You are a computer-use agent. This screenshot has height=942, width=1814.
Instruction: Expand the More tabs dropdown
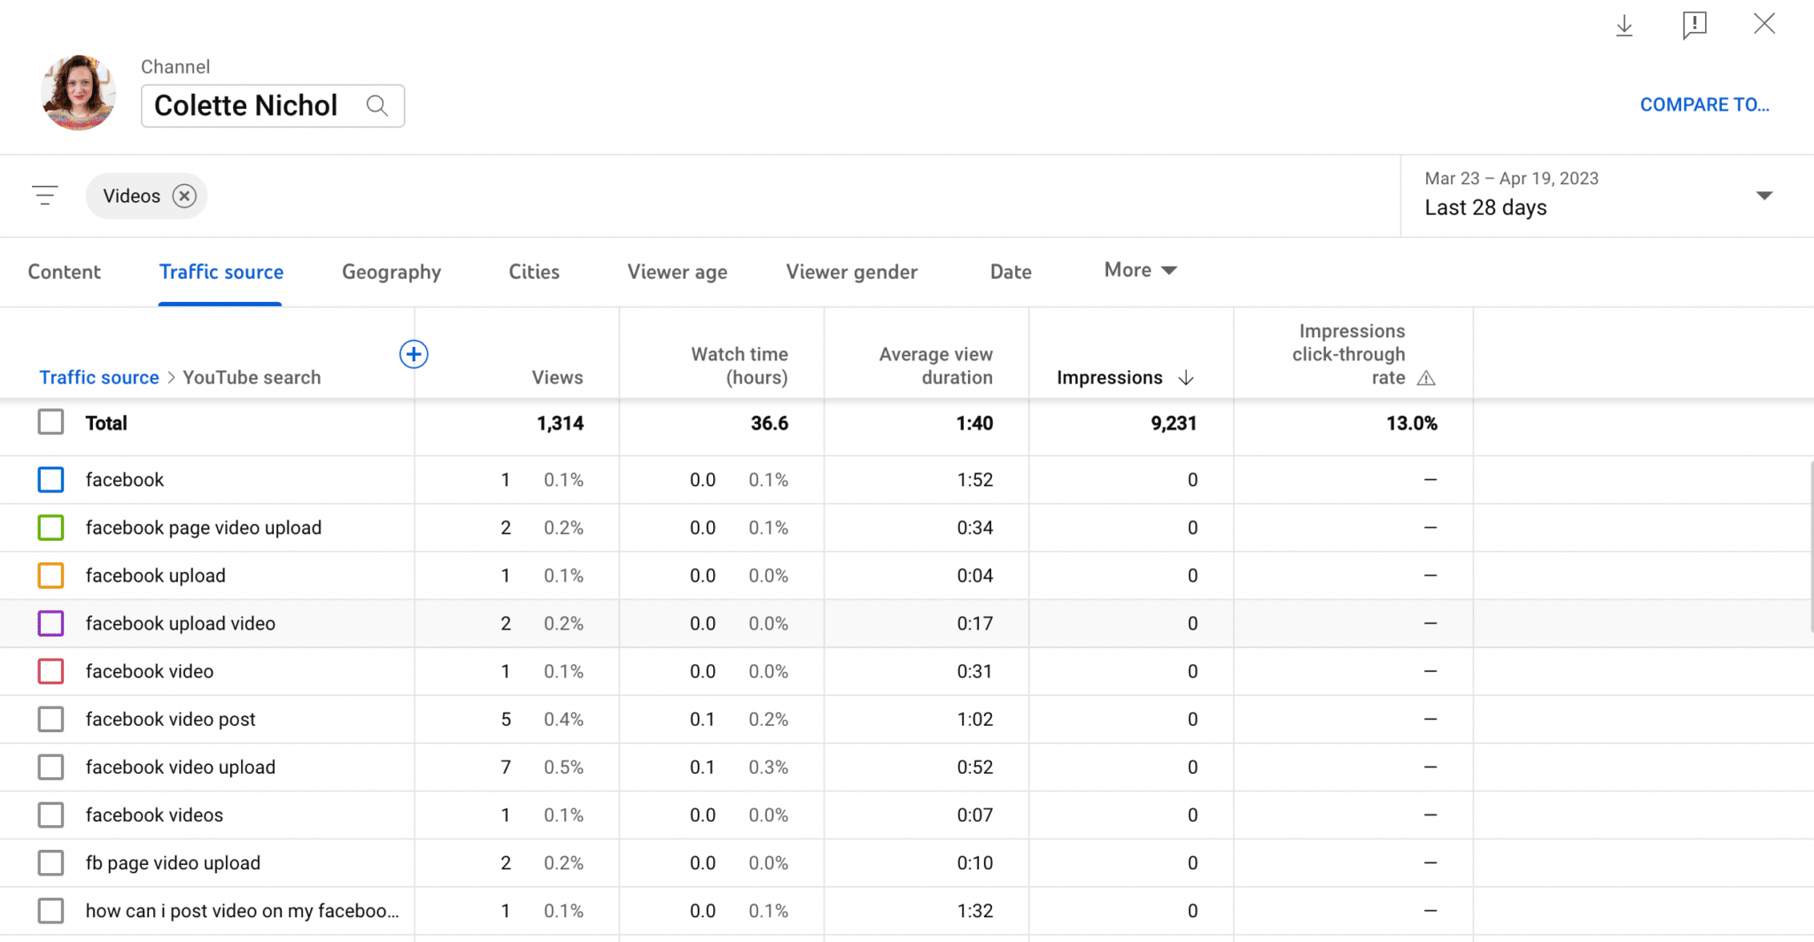tap(1140, 270)
